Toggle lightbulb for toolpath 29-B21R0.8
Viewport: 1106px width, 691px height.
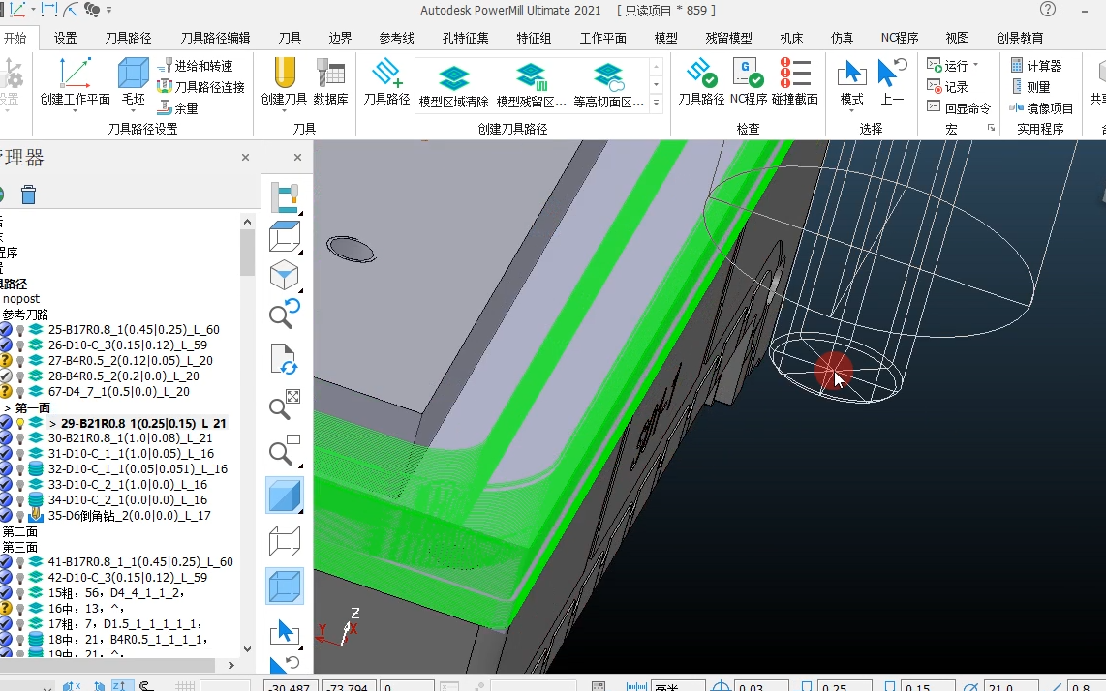20,423
